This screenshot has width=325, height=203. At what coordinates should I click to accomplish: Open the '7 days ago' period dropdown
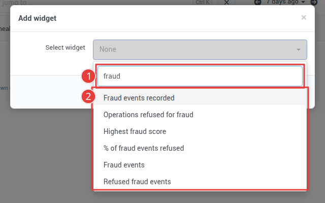[286, 2]
